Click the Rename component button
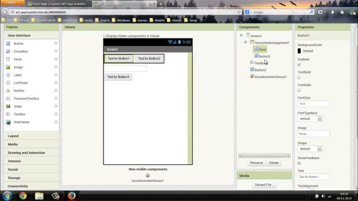 point(256,162)
